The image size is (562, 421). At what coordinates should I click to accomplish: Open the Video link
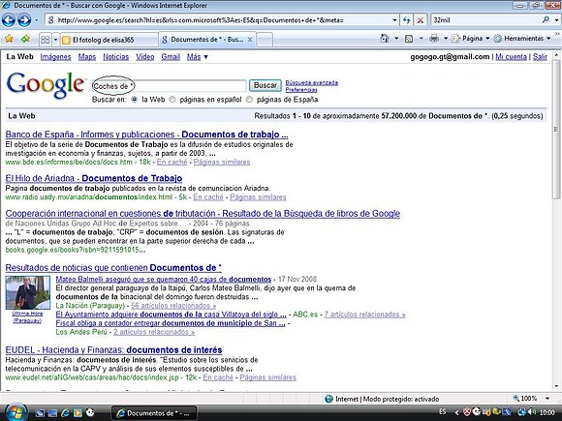tap(144, 57)
